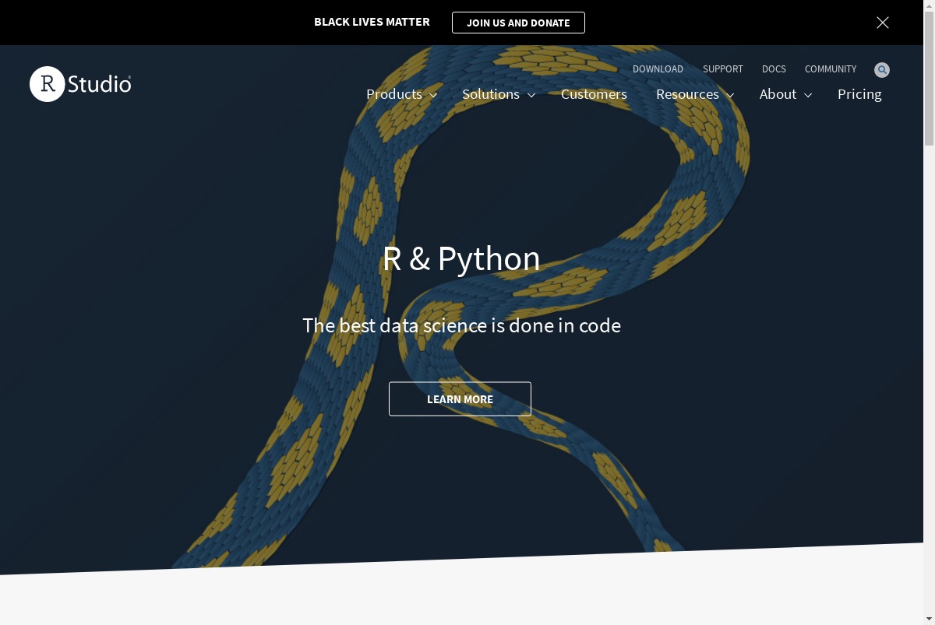The height and width of the screenshot is (625, 935).
Task: Select the R & Python heading text
Action: click(x=461, y=259)
